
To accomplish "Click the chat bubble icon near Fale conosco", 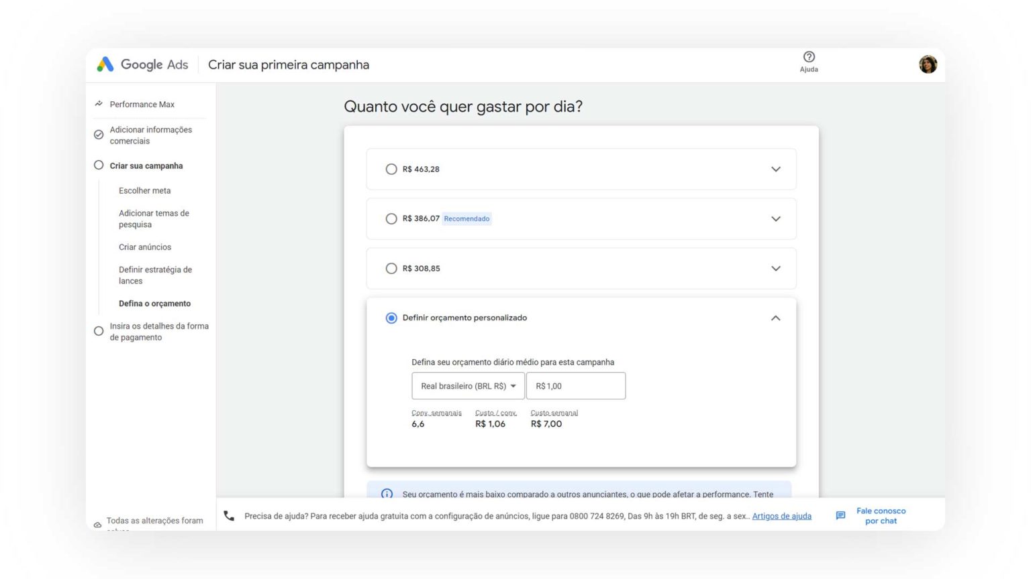I will coord(840,515).
